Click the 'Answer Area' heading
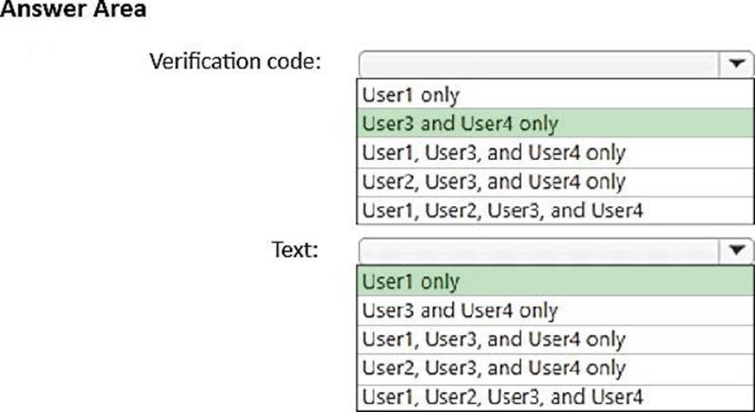This screenshot has height=412, width=755. pos(74,9)
